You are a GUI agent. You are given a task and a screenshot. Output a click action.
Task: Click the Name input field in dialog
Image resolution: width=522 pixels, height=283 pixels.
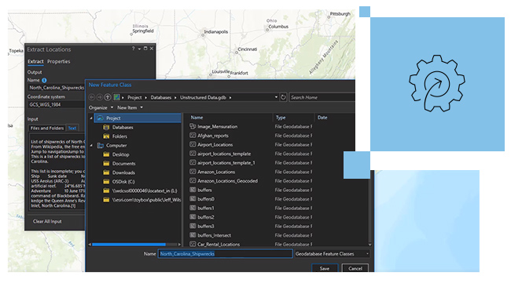click(x=226, y=254)
